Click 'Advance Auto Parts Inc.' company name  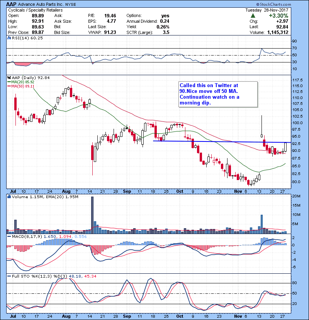pos(41,4)
